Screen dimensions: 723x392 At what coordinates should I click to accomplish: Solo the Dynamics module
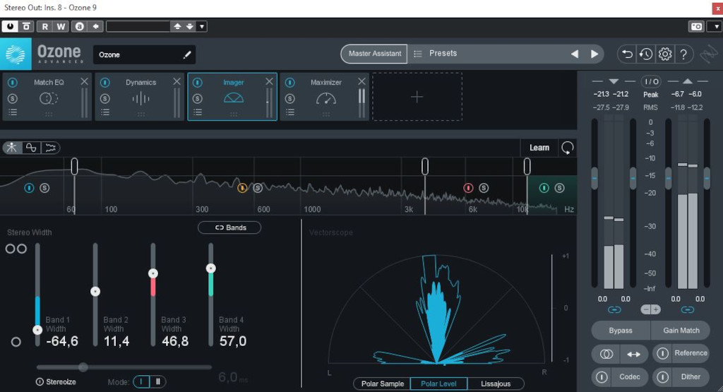click(x=105, y=98)
